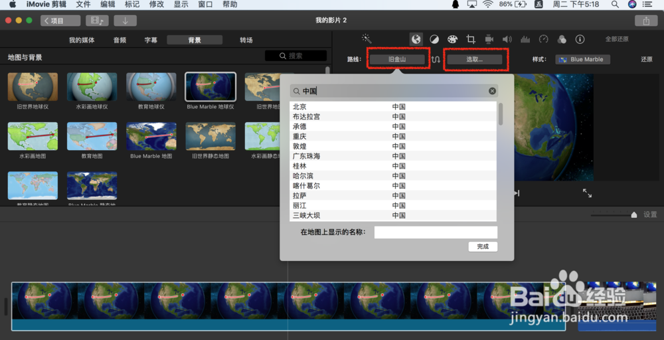Select the 教育地图 thumbnail
Screen dimensions: 664x340
point(92,136)
